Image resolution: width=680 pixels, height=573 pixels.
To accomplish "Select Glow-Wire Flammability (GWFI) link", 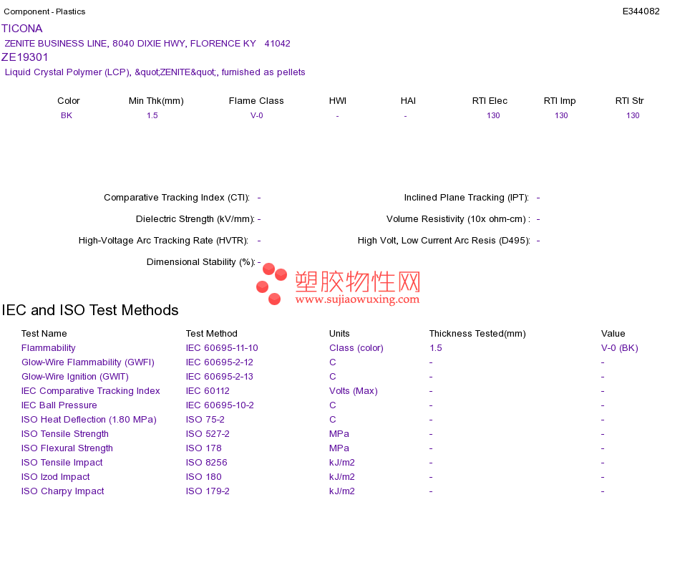I will [87, 362].
